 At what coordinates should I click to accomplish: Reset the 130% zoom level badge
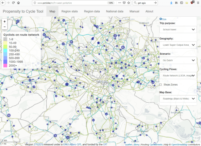point(111,3)
